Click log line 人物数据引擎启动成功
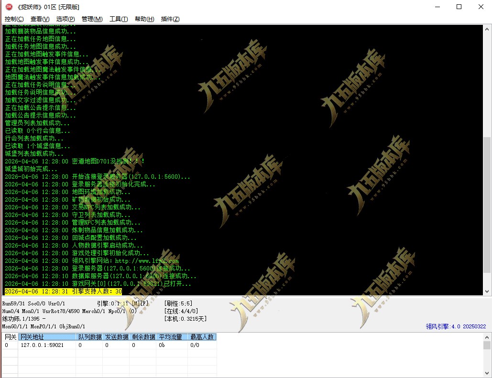This screenshot has width=492, height=378. tap(74, 245)
